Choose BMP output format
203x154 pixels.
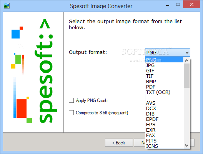pos(165,81)
